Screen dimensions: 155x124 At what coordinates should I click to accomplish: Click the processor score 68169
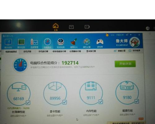(19, 99)
